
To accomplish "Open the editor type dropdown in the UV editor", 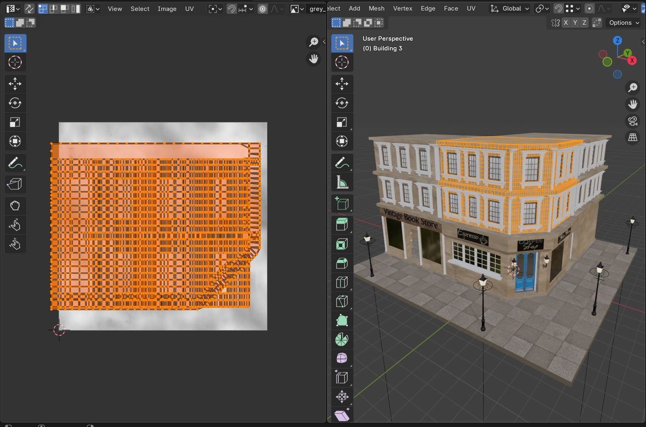I will (x=13, y=9).
